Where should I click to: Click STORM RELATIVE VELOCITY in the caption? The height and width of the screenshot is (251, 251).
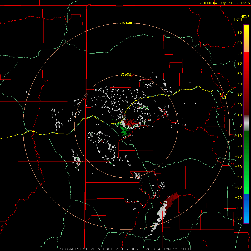[89, 249]
